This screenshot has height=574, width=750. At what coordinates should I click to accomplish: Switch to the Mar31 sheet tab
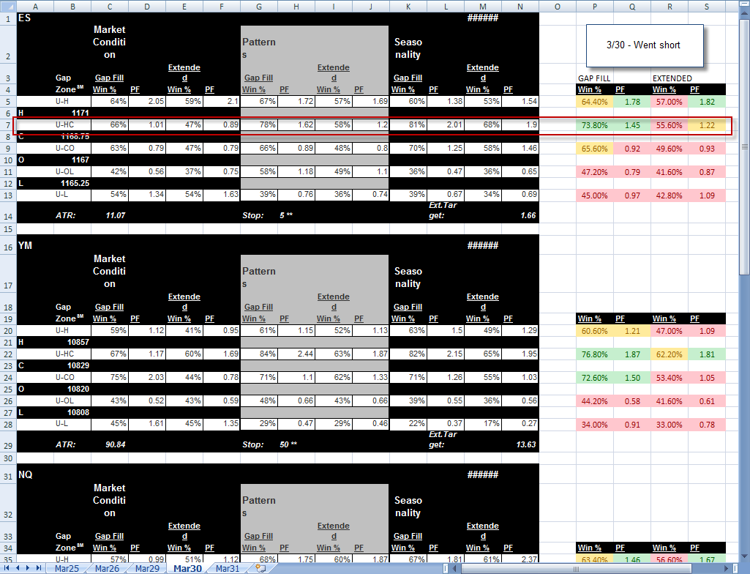pos(228,568)
